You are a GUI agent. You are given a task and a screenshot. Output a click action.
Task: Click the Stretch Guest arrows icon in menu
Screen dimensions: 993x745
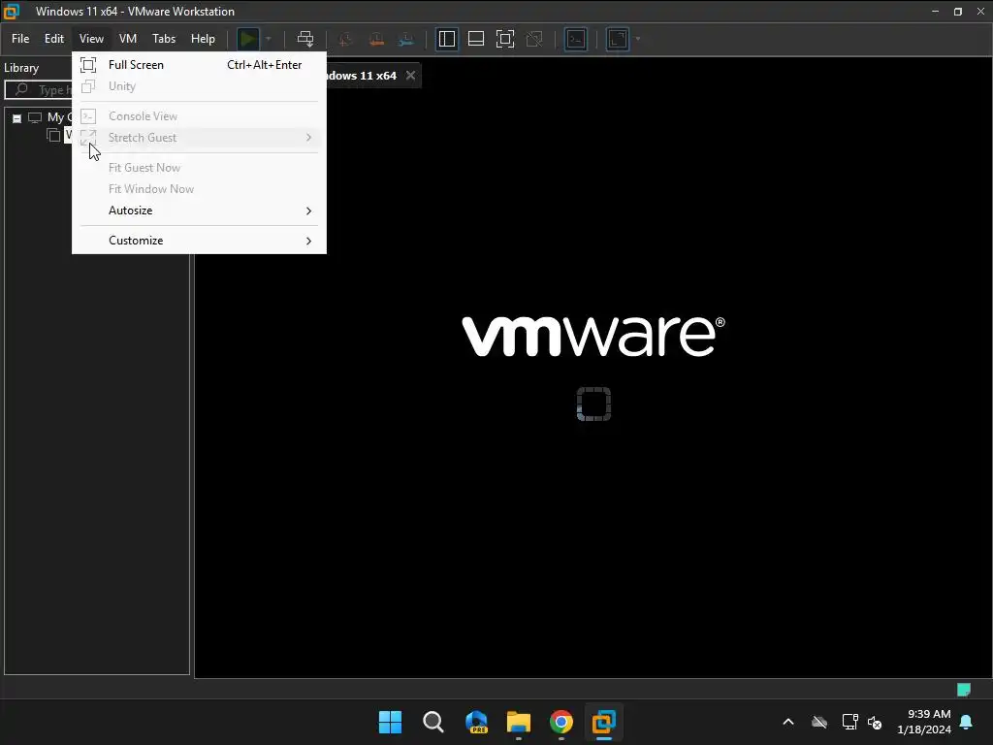88,137
